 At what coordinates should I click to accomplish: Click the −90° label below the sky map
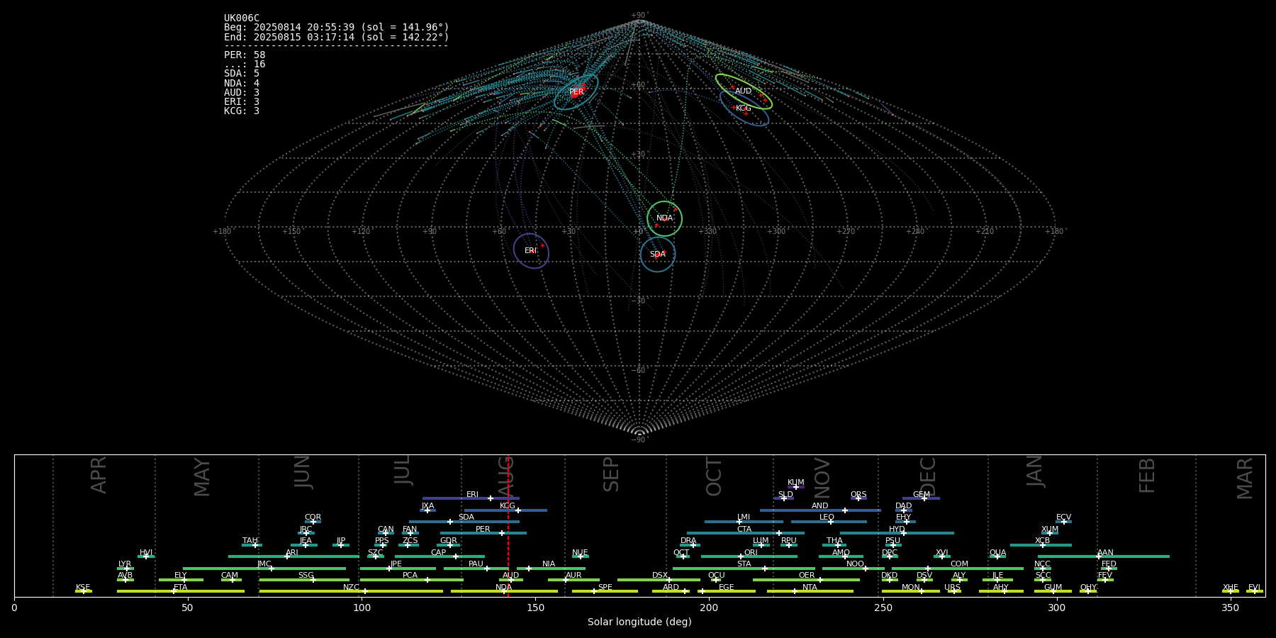click(639, 440)
